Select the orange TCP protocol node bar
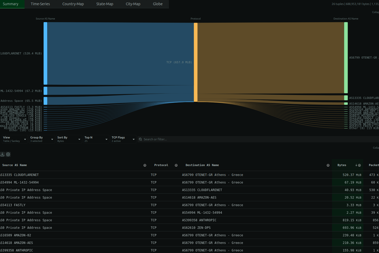The image size is (379, 253). point(196,62)
